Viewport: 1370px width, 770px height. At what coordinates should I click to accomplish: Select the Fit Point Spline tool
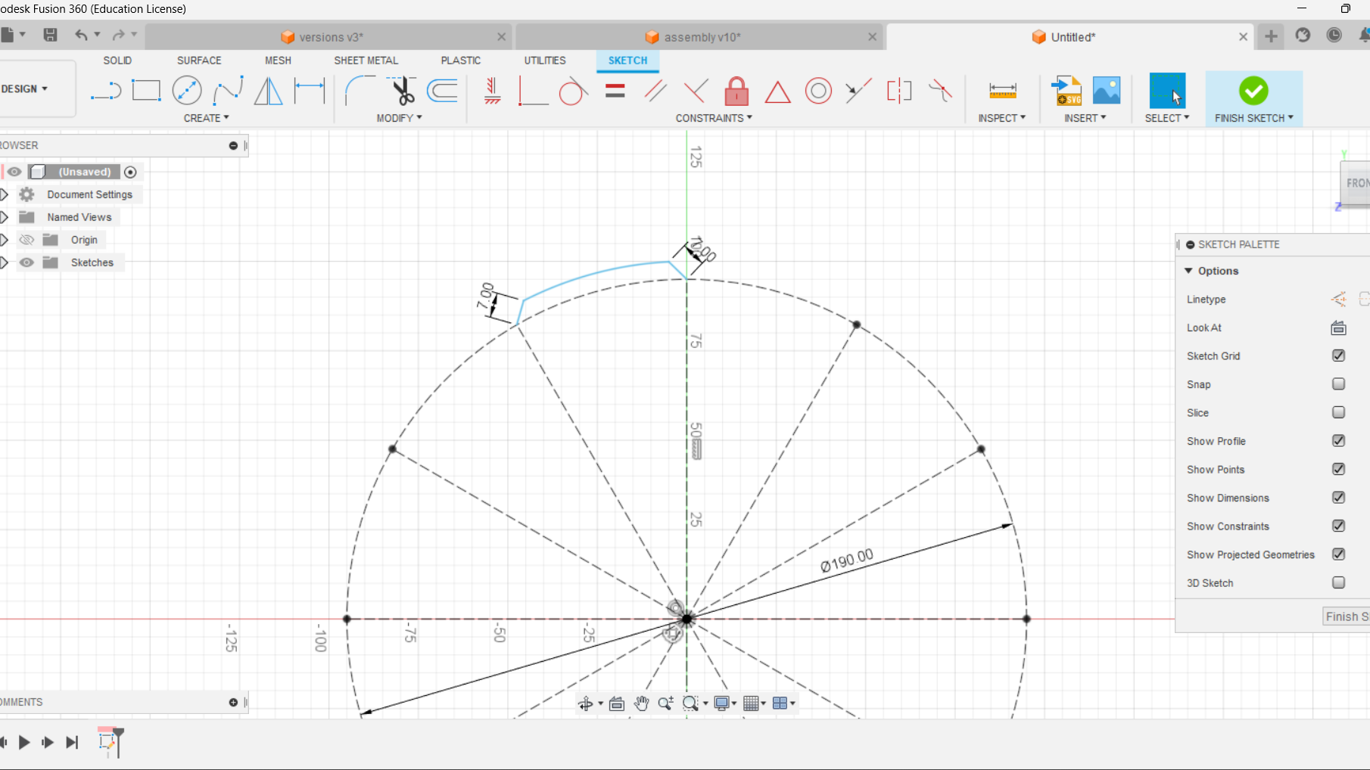click(x=228, y=91)
